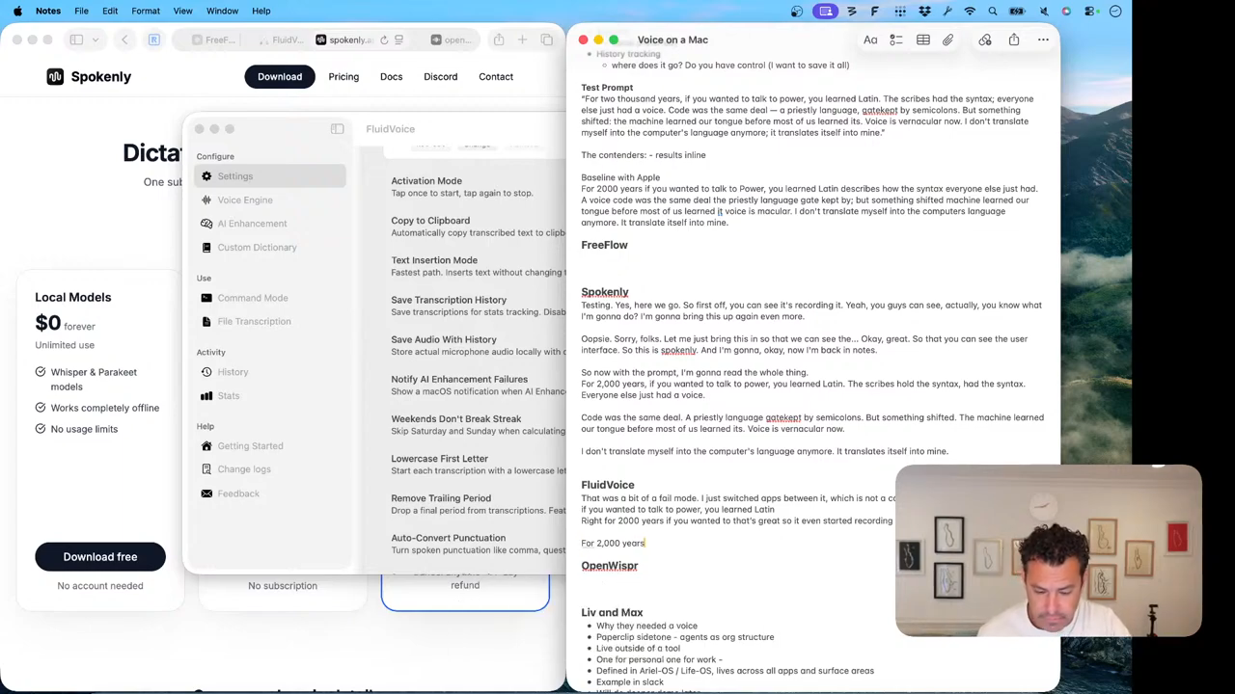
Task: Click the Spokenly logo on the website
Action: point(89,77)
